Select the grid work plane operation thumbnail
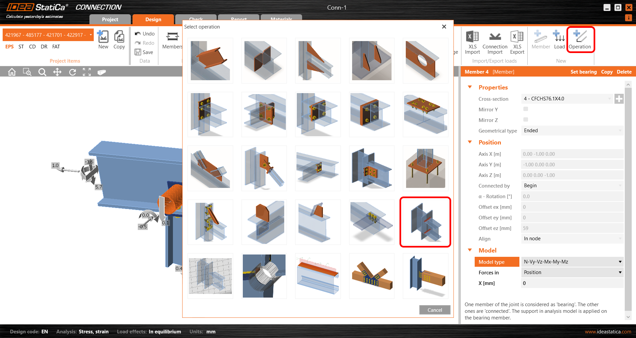Screen dimensions: 636x338 210,276
